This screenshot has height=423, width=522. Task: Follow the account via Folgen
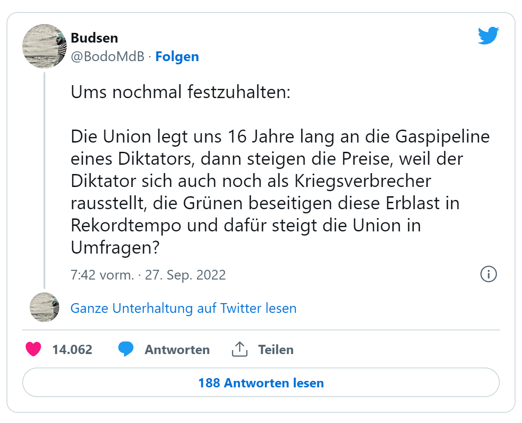pyautogui.click(x=177, y=57)
